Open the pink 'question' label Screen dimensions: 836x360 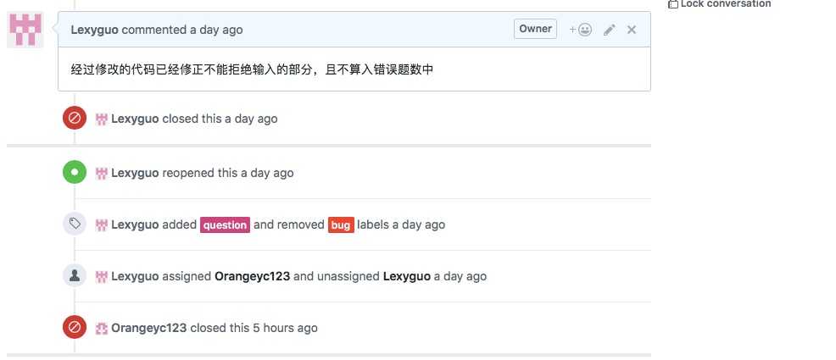coord(225,225)
